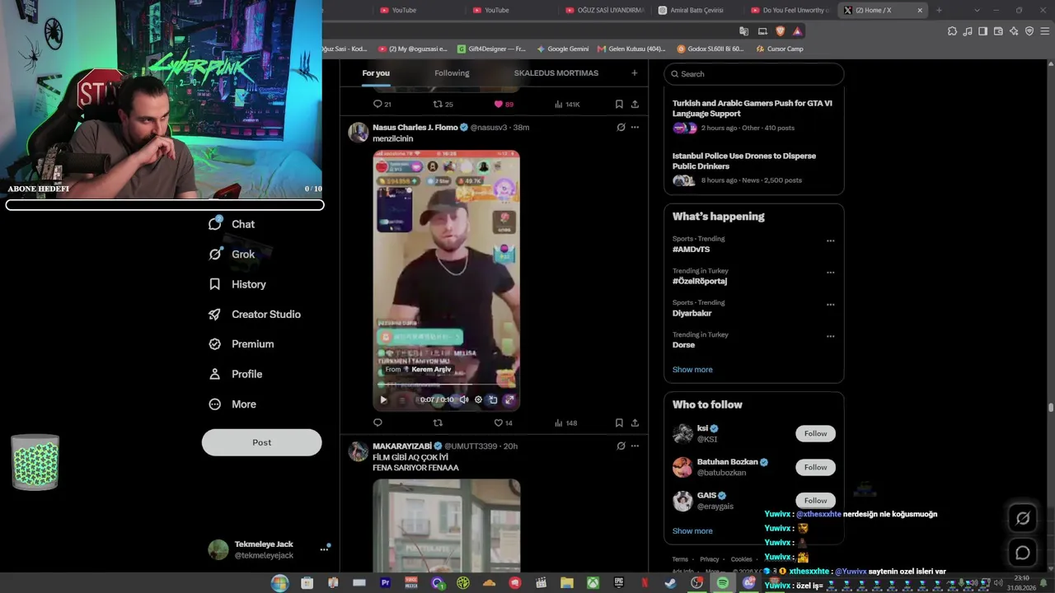This screenshot has width=1055, height=593.
Task: Like the Nasus post with 14 likes
Action: click(x=503, y=423)
